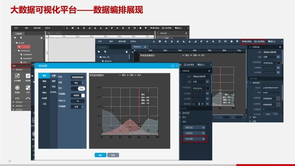Click the gear icon on 样式设置 button
Viewport: 295px width, 166px height.
click(203, 139)
